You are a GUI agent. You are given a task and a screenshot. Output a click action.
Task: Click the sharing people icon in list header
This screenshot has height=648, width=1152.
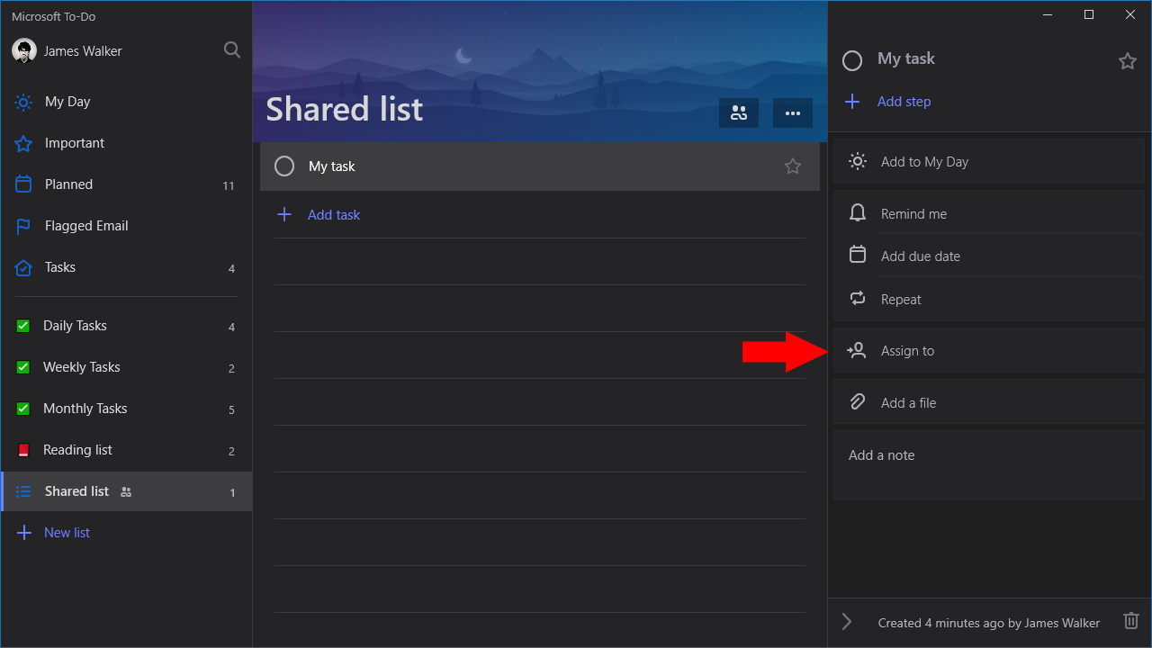click(x=739, y=113)
